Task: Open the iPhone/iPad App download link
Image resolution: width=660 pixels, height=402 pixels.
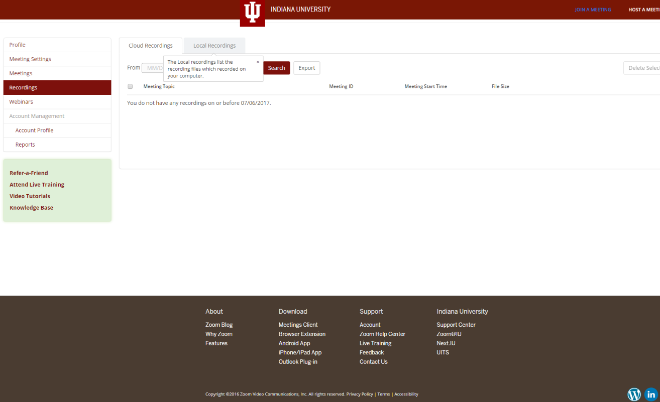Action: [x=300, y=353]
